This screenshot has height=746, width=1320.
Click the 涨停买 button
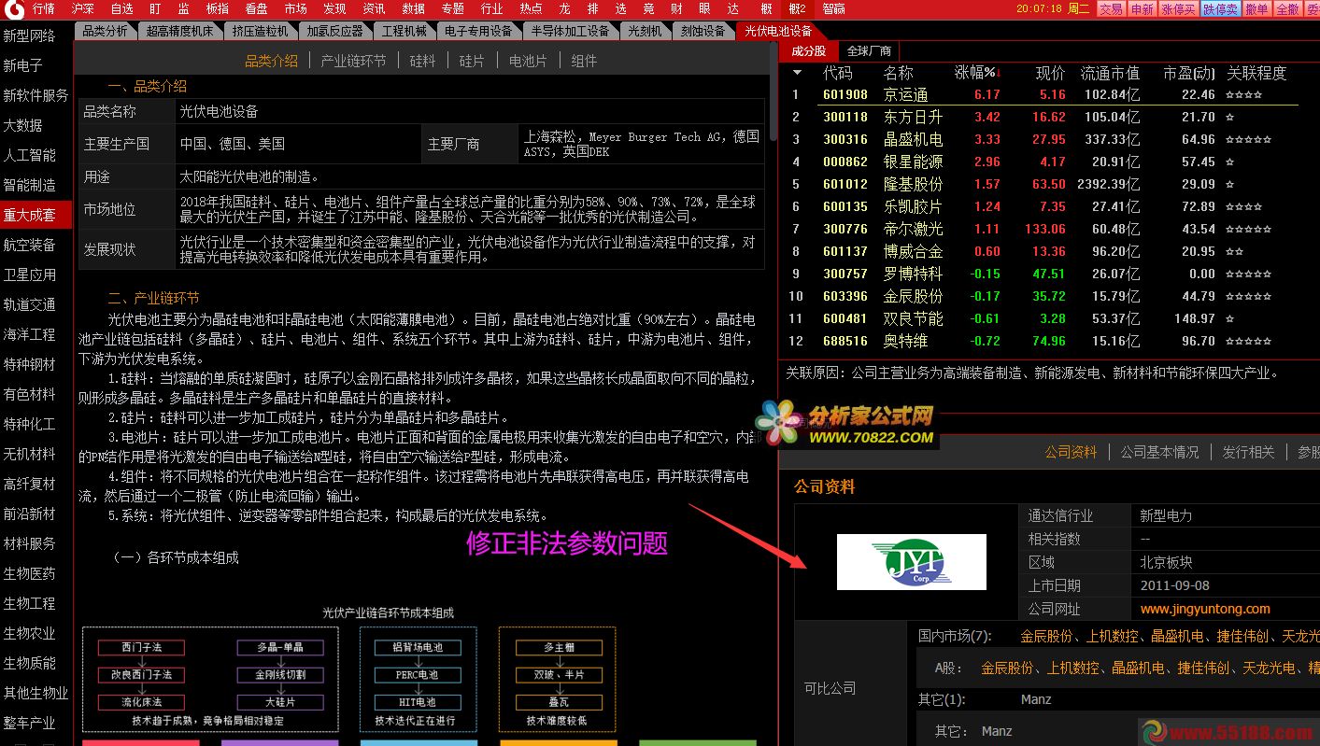pyautogui.click(x=1178, y=8)
